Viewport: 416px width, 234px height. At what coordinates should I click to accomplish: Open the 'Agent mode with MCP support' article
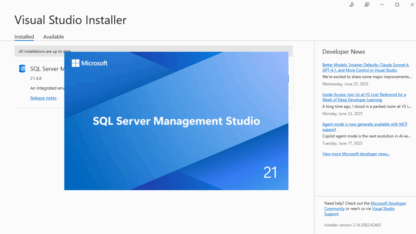click(365, 127)
